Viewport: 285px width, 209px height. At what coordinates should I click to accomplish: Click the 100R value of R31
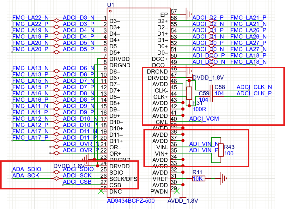199,109
